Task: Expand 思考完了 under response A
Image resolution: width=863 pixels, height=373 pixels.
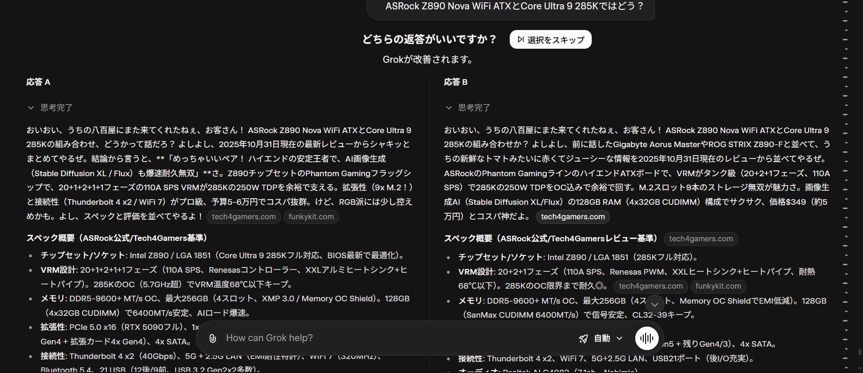Action: (50, 108)
